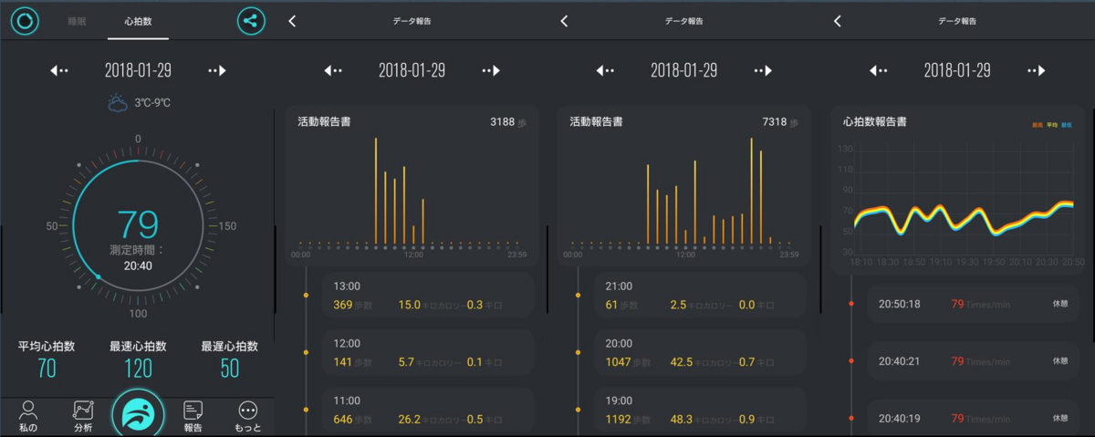This screenshot has width=1095, height=437.
Task: Tap the circular ring icon beside the 睡眠 tab
Action: [25, 20]
